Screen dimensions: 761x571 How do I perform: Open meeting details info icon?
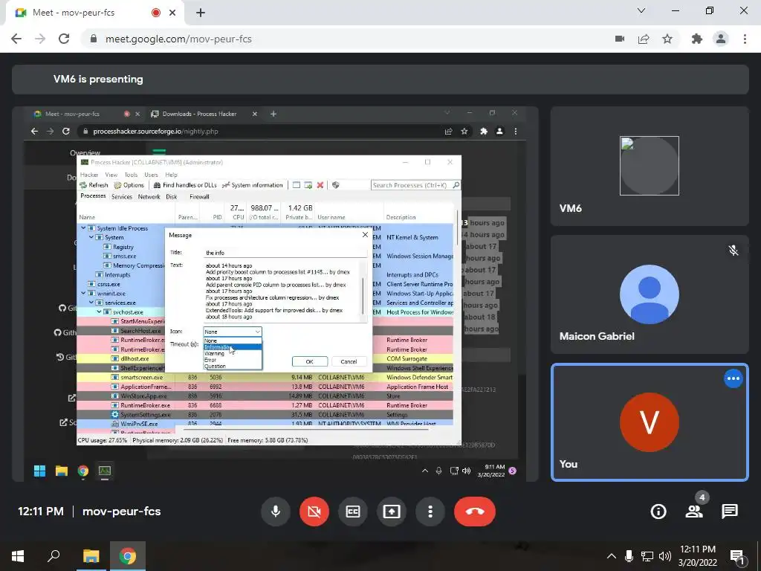(658, 512)
